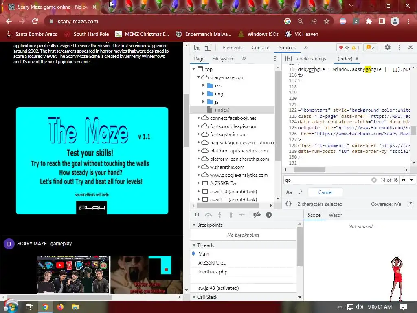The image size is (417, 313).
Task: Pretty print the source with braces icon
Action: click(289, 204)
